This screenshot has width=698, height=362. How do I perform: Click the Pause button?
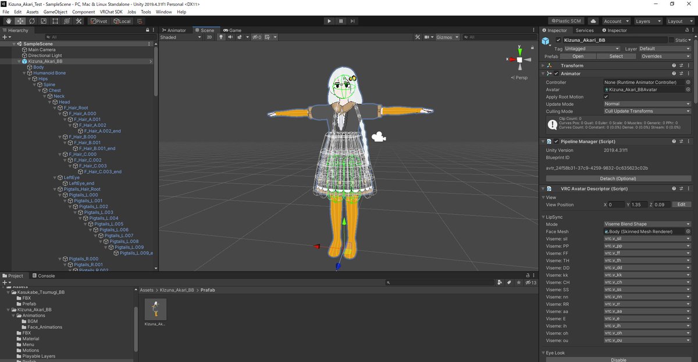(x=341, y=21)
